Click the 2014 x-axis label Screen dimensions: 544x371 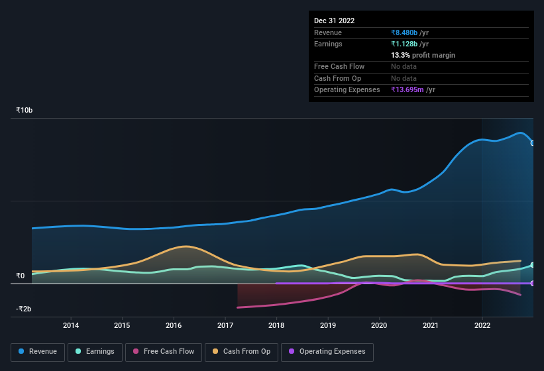click(71, 325)
